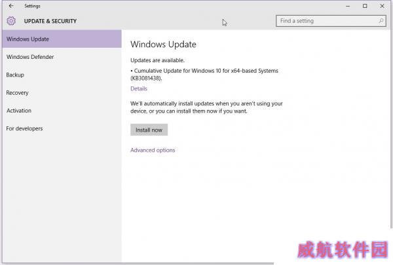Click the Install now button
The image size is (393, 265).
(x=149, y=130)
